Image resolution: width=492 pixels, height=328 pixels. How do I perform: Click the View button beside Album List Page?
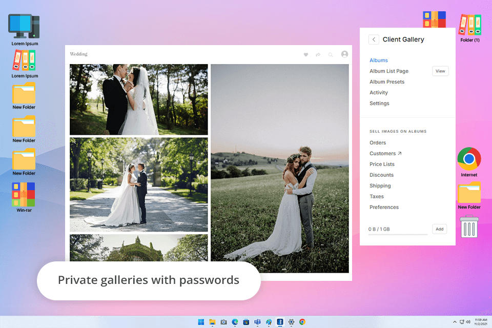[x=440, y=71]
